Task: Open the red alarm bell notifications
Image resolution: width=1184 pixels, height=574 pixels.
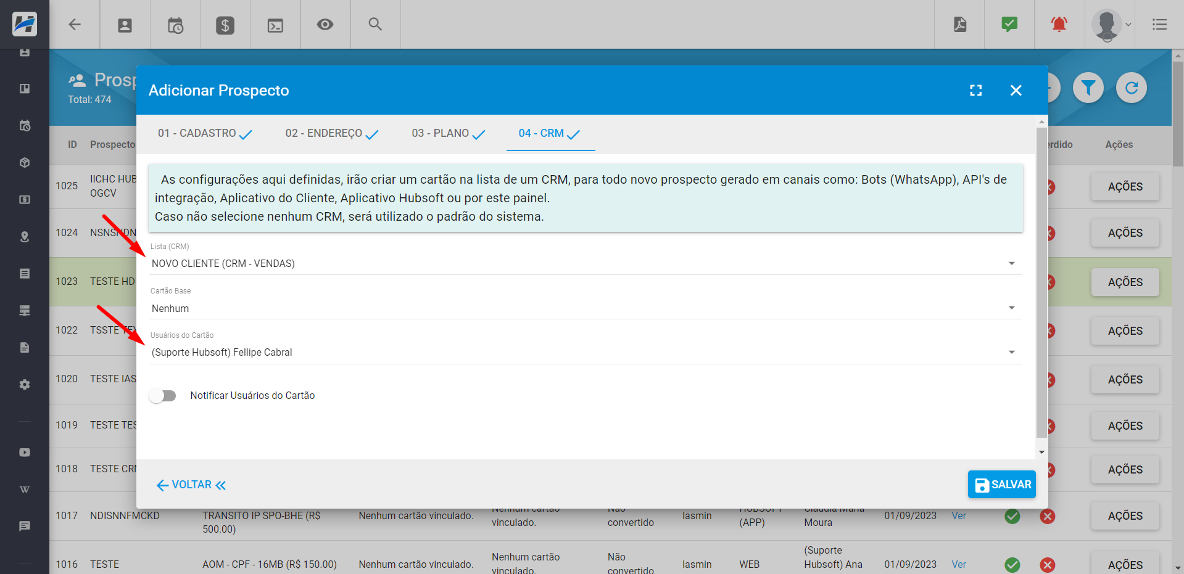Action: pos(1059,24)
